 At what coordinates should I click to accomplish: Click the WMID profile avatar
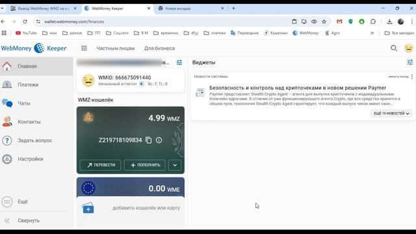(x=88, y=81)
